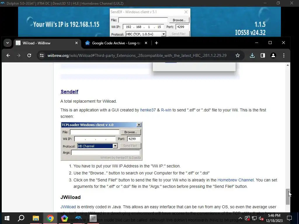This screenshot has width=299, height=224.
Task: Open File Explorer from the taskbar
Action: coord(36,218)
